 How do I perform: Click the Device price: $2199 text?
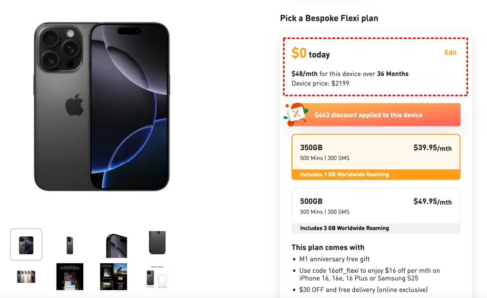(320, 84)
